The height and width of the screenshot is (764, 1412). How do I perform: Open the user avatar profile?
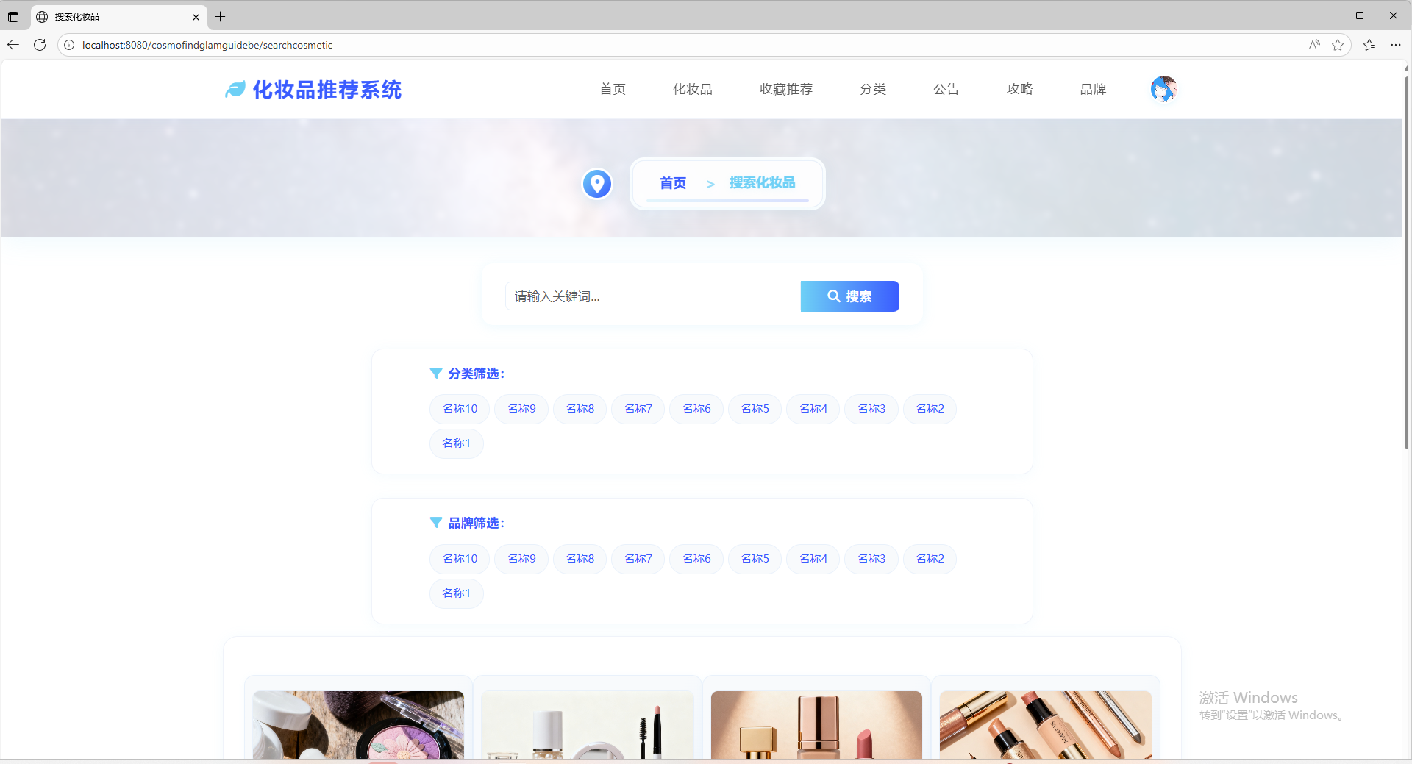click(1163, 89)
